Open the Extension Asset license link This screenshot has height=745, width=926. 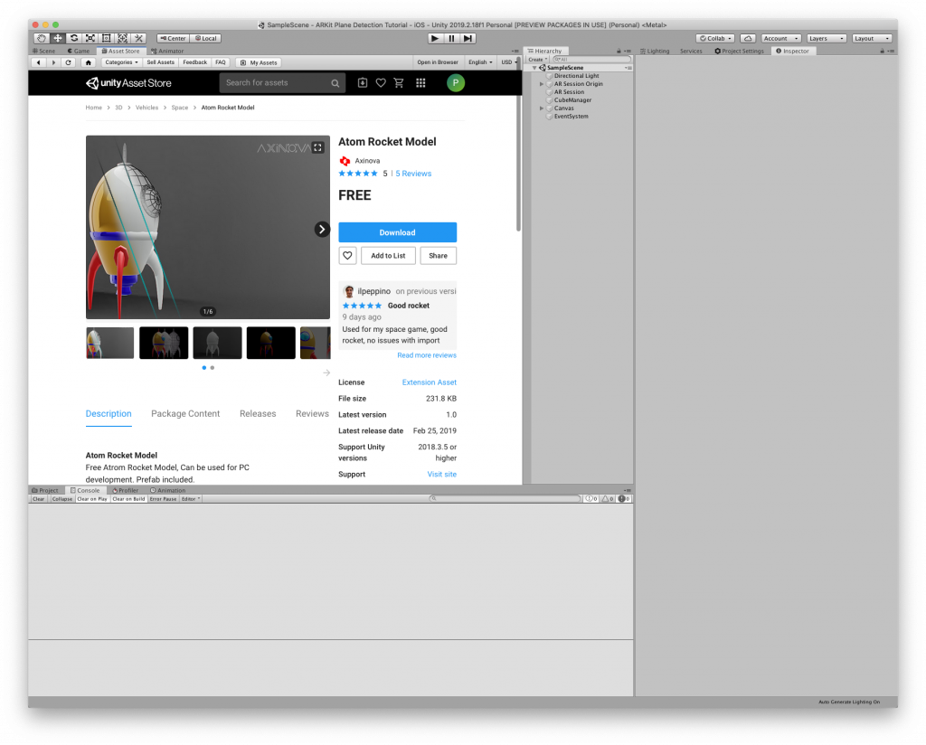(x=430, y=382)
